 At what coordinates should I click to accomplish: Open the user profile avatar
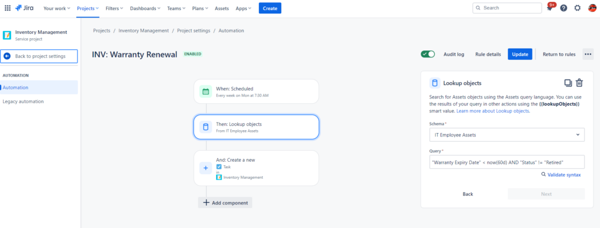coord(592,8)
